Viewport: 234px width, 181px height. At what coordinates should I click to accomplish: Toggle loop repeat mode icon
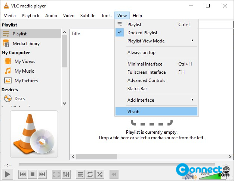90,174
